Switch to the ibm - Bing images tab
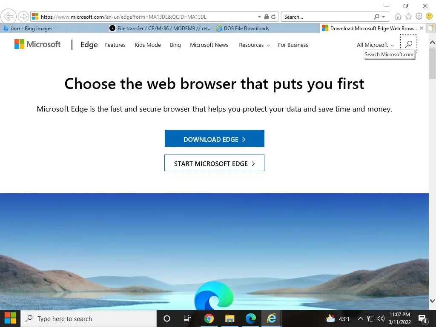 coord(28,29)
